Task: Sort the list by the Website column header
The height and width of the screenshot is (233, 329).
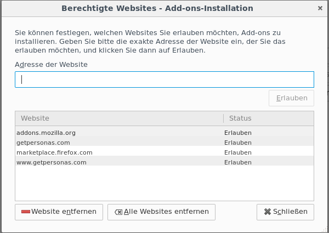Action: pos(119,118)
